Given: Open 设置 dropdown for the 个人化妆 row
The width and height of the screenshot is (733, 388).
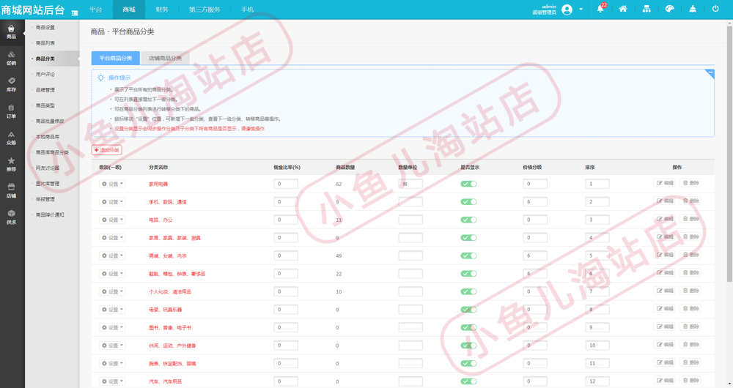Looking at the screenshot, I should pos(112,292).
